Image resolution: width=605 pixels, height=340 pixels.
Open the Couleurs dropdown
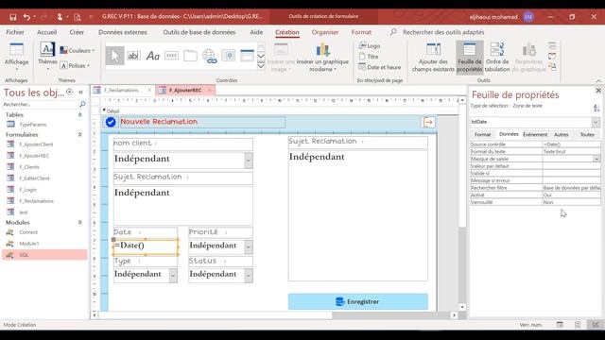pyautogui.click(x=78, y=50)
